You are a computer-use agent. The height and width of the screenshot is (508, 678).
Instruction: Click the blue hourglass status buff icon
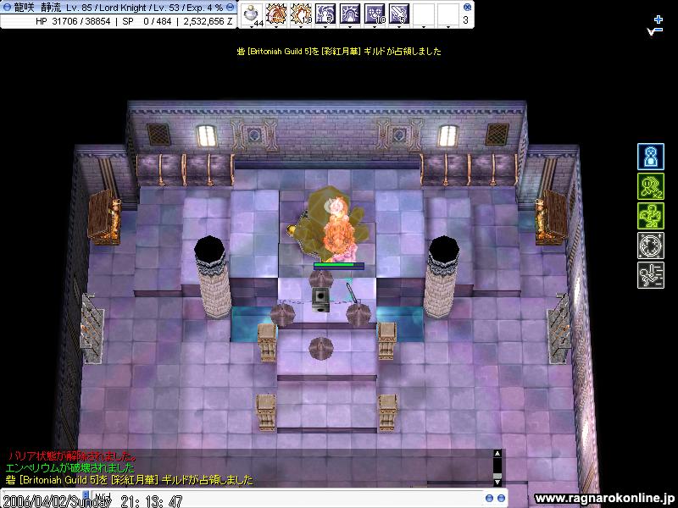pyautogui.click(x=651, y=157)
